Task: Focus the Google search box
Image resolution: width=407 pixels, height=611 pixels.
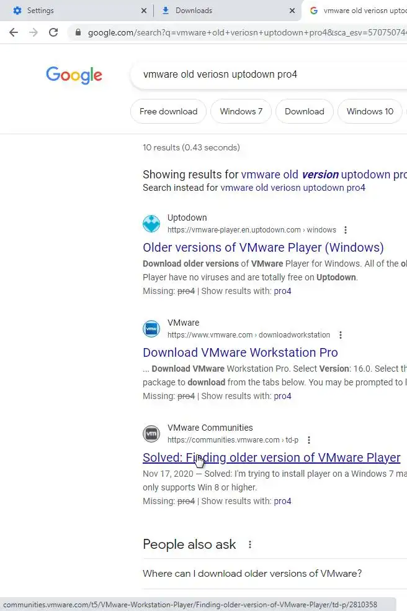Action: (x=269, y=75)
